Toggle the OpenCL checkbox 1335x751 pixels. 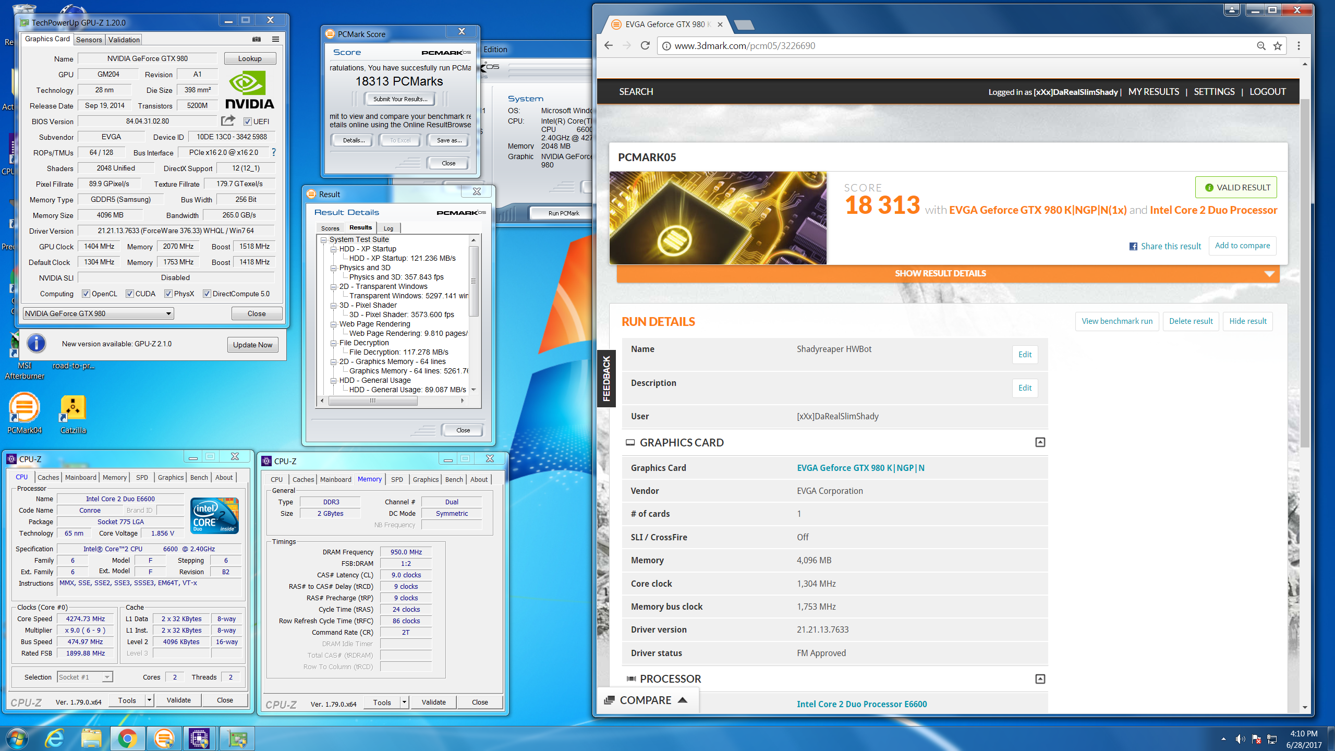(x=86, y=294)
